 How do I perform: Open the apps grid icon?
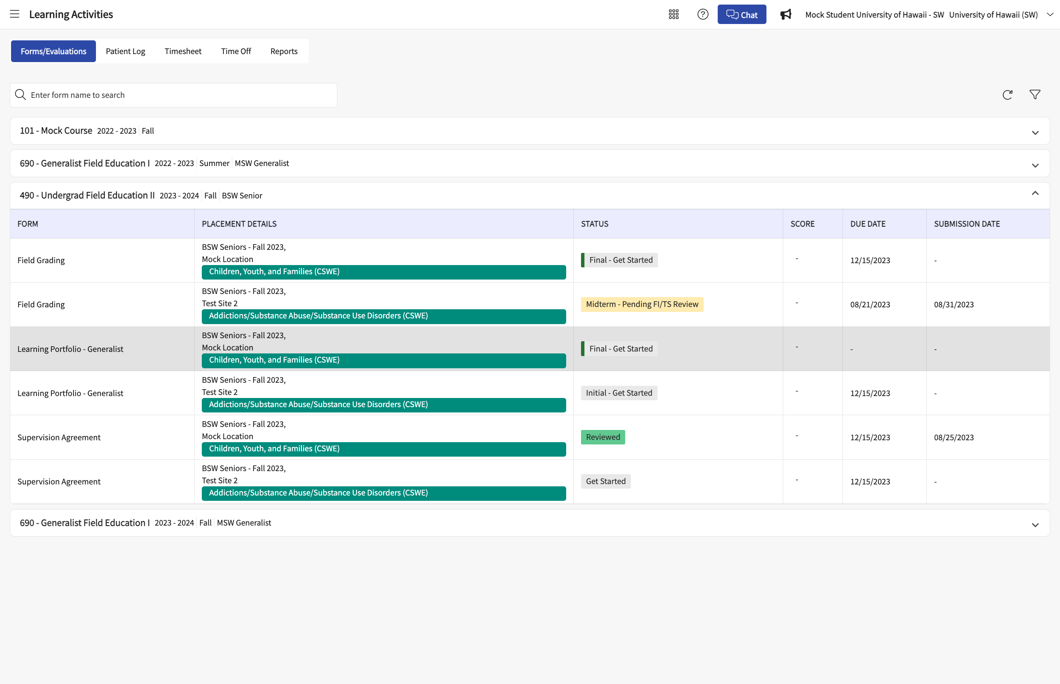tap(673, 14)
